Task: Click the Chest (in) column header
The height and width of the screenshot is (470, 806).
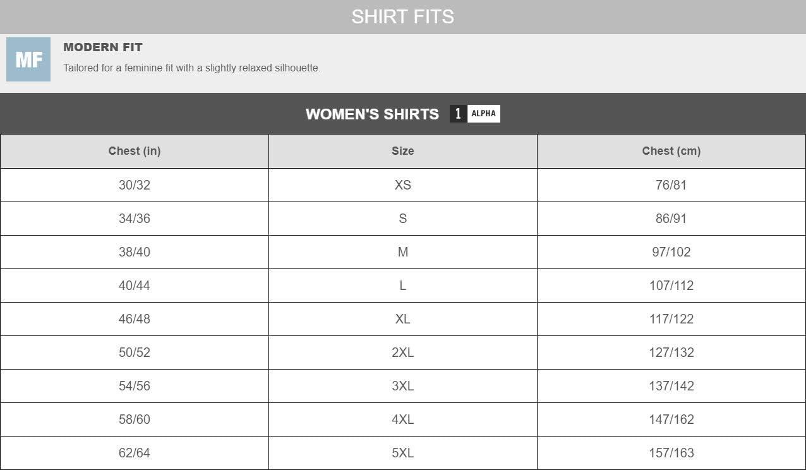Action: pos(135,151)
